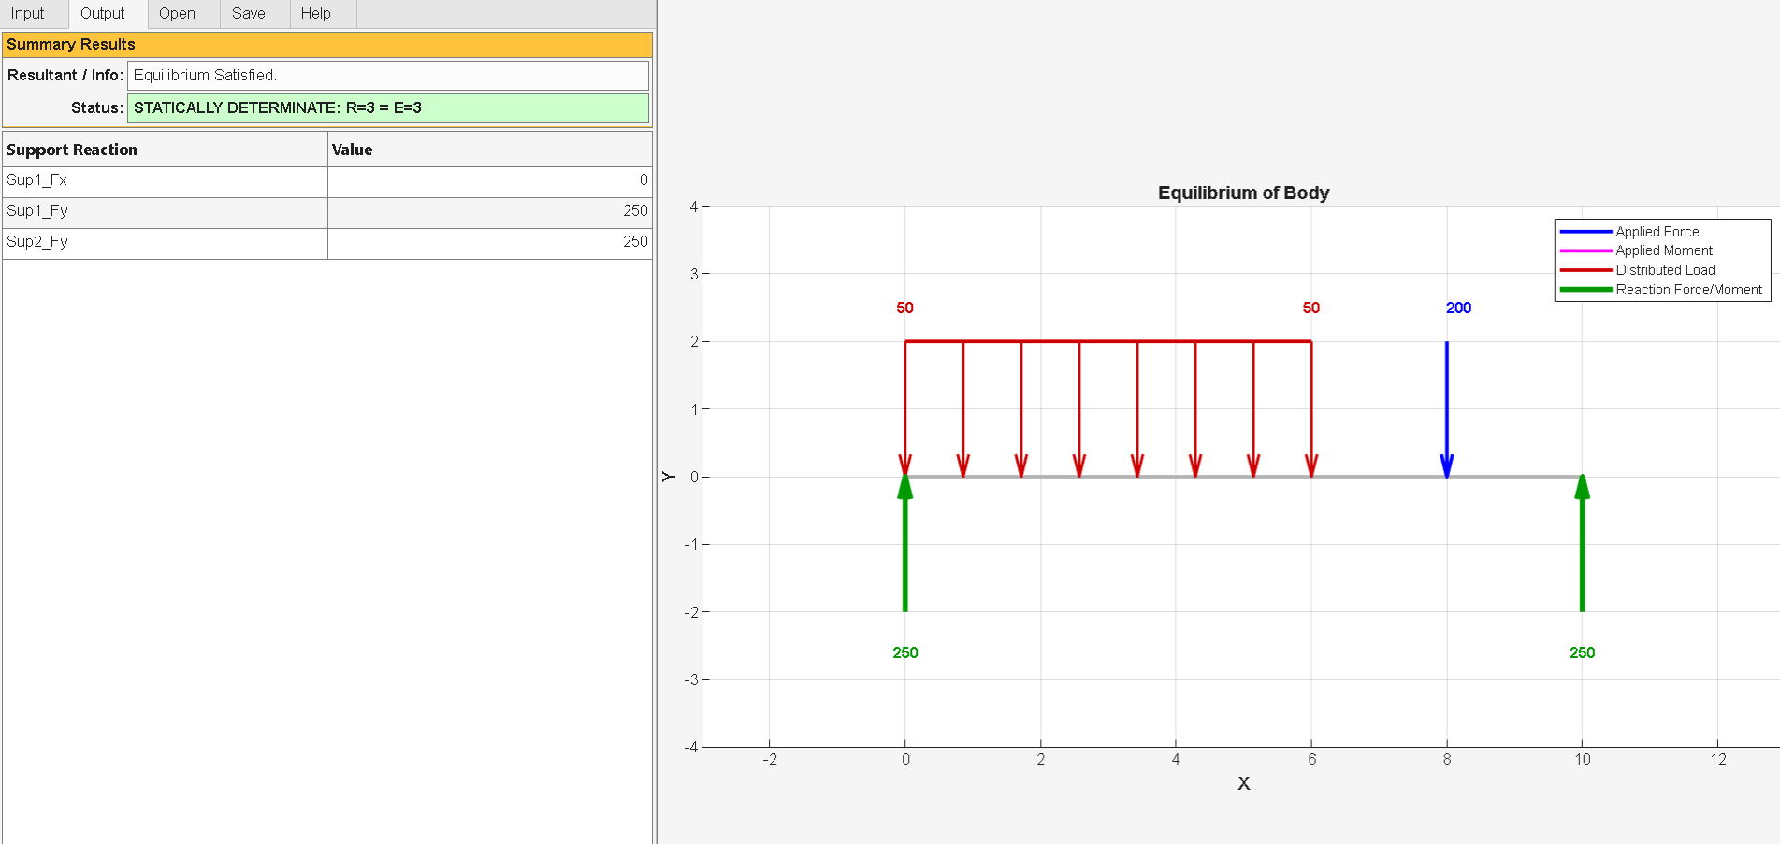The image size is (1780, 844).
Task: Click the green 250 label under x=0
Action: click(905, 652)
